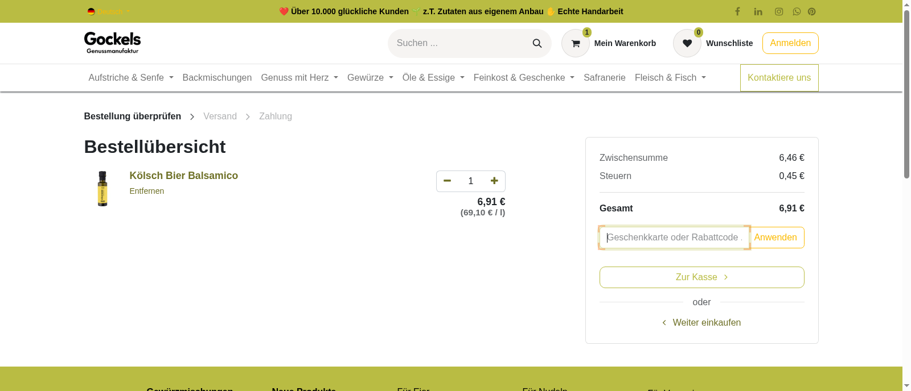Go to the Gockels logo homepage
The image size is (911, 391).
coord(113,43)
